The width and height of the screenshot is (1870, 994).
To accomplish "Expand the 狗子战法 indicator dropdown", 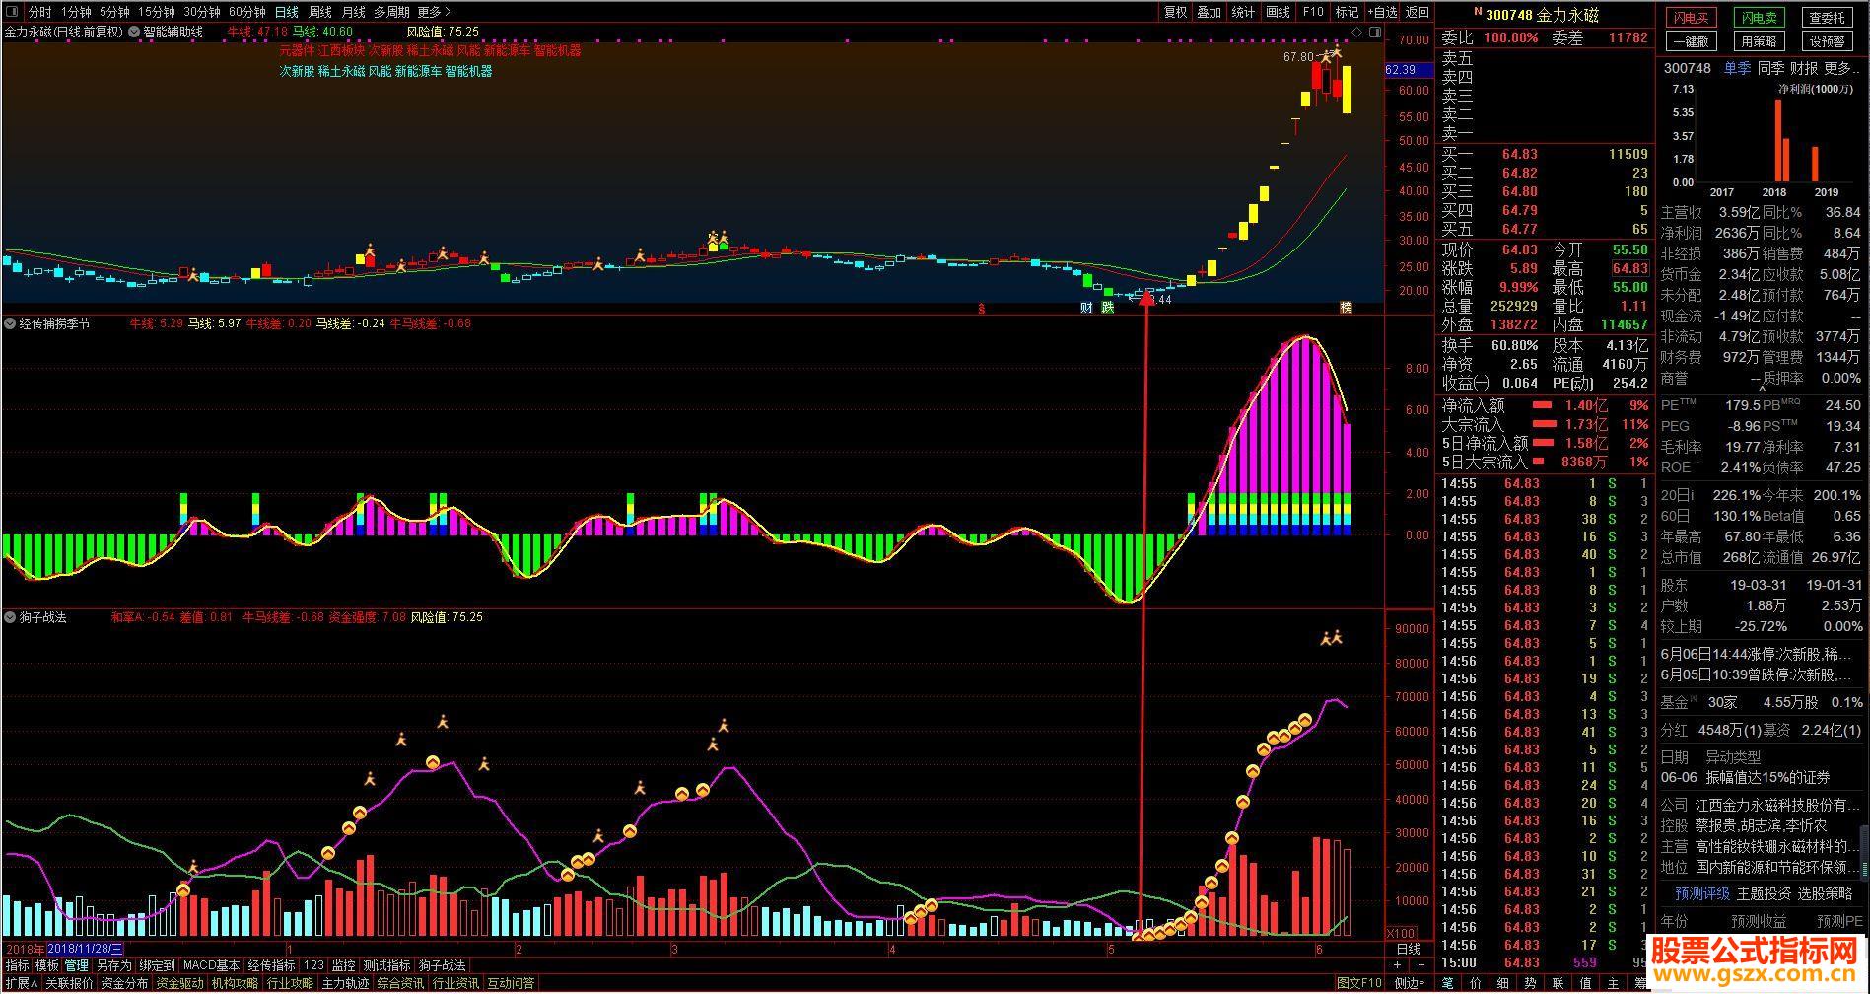I will (x=11, y=617).
